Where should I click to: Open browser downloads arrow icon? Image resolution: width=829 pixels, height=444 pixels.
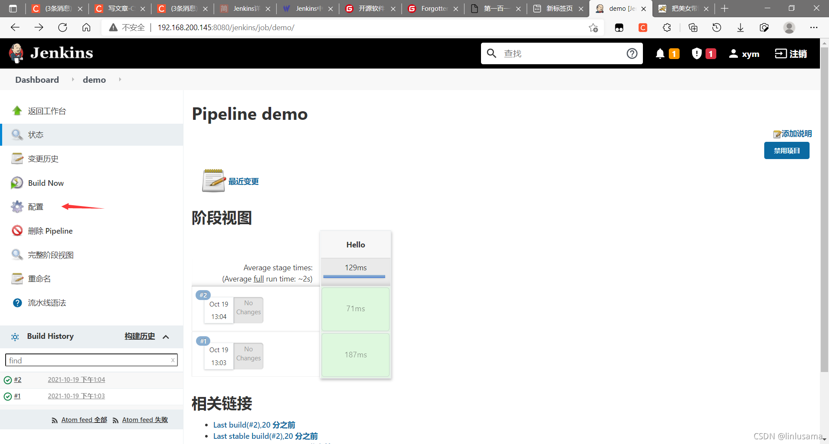click(740, 28)
